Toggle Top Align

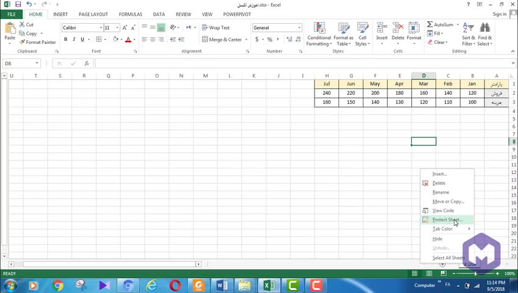(144, 27)
